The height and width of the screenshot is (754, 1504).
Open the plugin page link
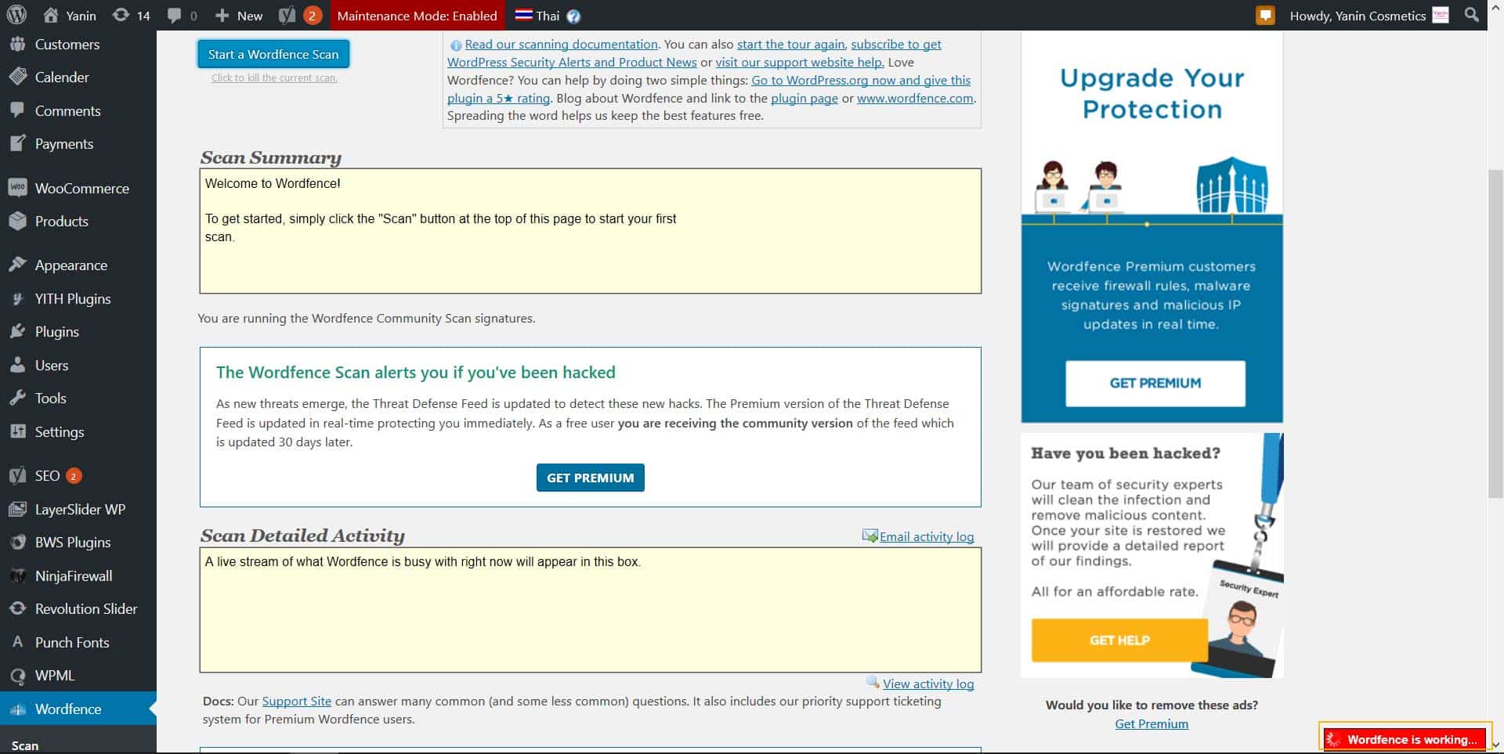click(x=804, y=99)
